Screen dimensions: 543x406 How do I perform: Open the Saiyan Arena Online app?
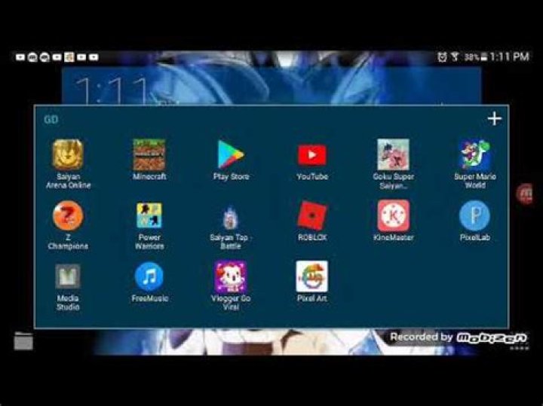click(68, 155)
